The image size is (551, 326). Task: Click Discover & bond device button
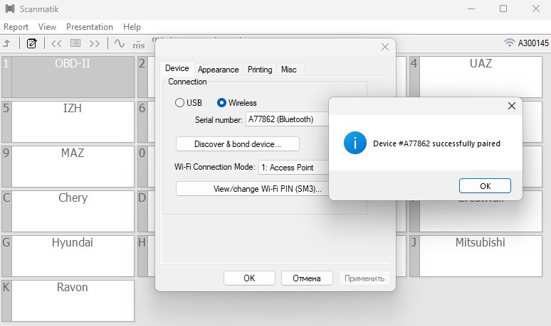click(237, 144)
